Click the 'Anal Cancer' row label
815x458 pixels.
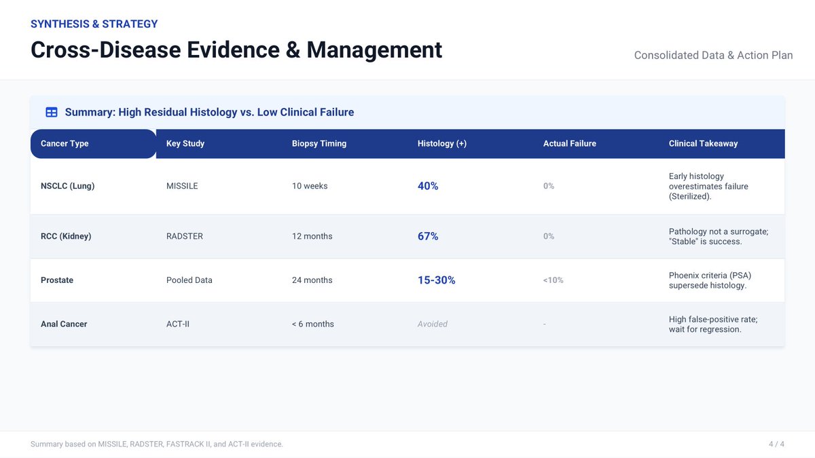[x=64, y=324]
